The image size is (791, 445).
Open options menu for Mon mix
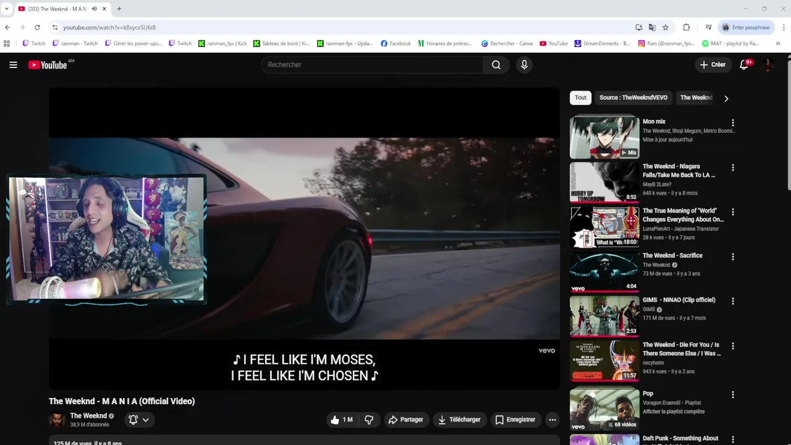[733, 123]
